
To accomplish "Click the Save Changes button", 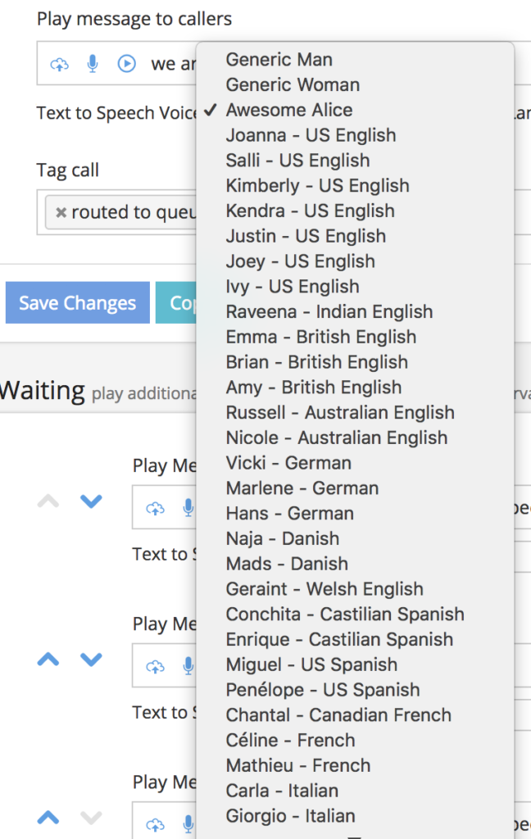I will 77,303.
